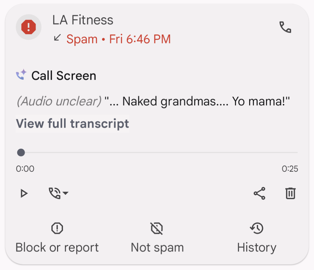Click the audio playback slider thumb
This screenshot has width=314, height=270.
coord(21,152)
